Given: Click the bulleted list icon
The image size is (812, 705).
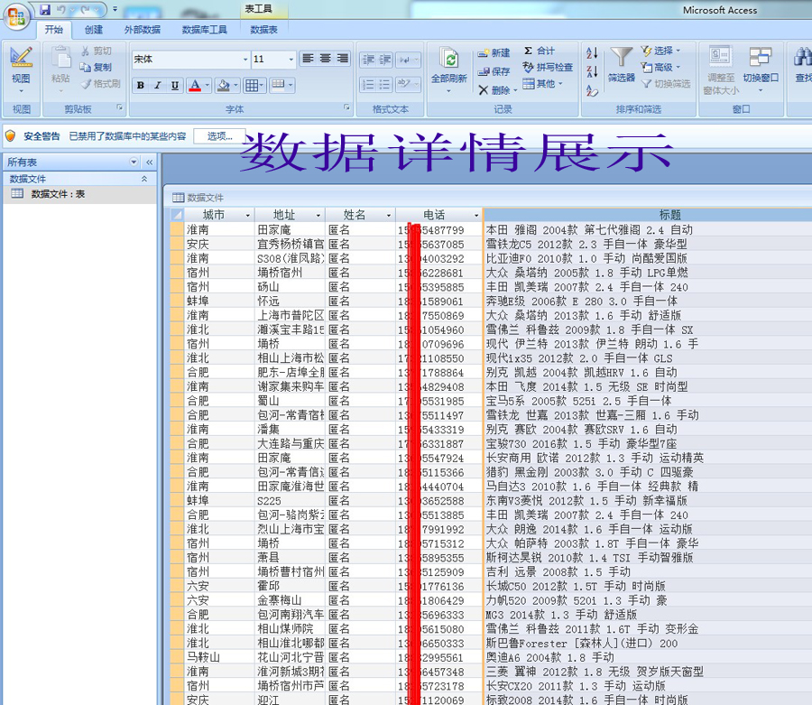Looking at the screenshot, I should 384,85.
